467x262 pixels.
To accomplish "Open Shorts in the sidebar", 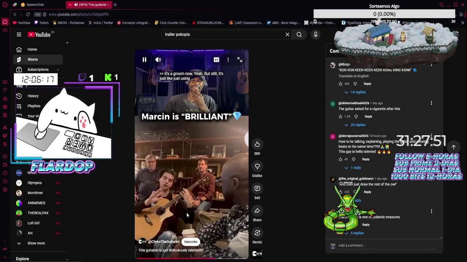I will tap(38, 59).
